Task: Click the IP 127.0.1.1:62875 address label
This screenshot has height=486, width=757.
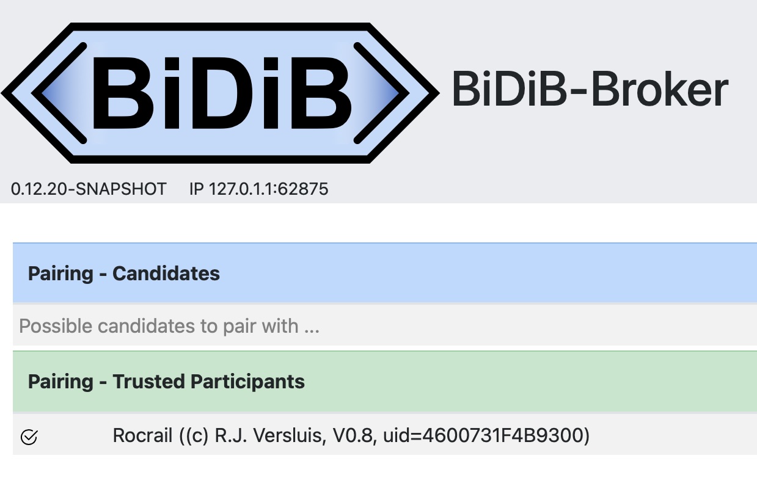Action: coord(258,189)
